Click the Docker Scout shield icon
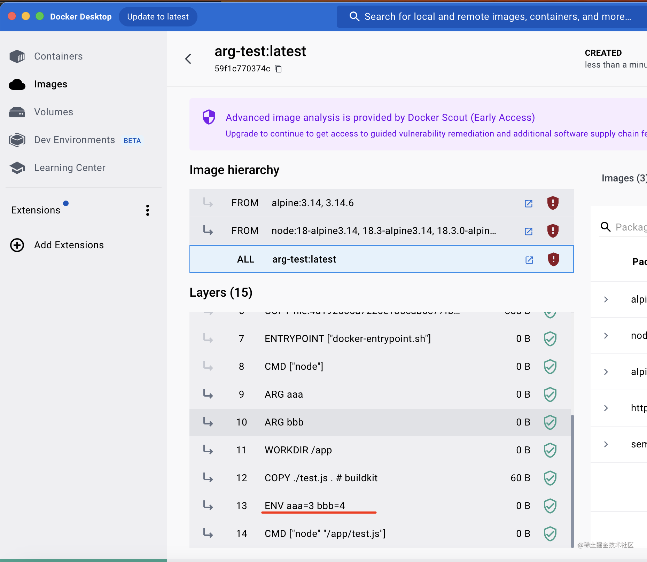This screenshot has width=647, height=562. pos(209,117)
